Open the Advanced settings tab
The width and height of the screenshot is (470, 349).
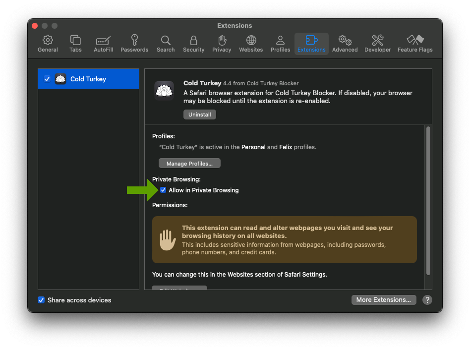(345, 44)
